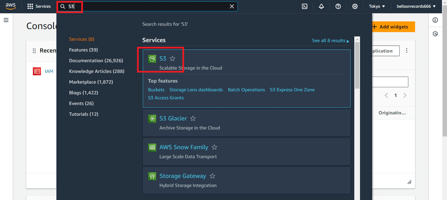Click the search results vertical scrollbar
The width and height of the screenshot is (447, 200).
pyautogui.click(x=357, y=63)
